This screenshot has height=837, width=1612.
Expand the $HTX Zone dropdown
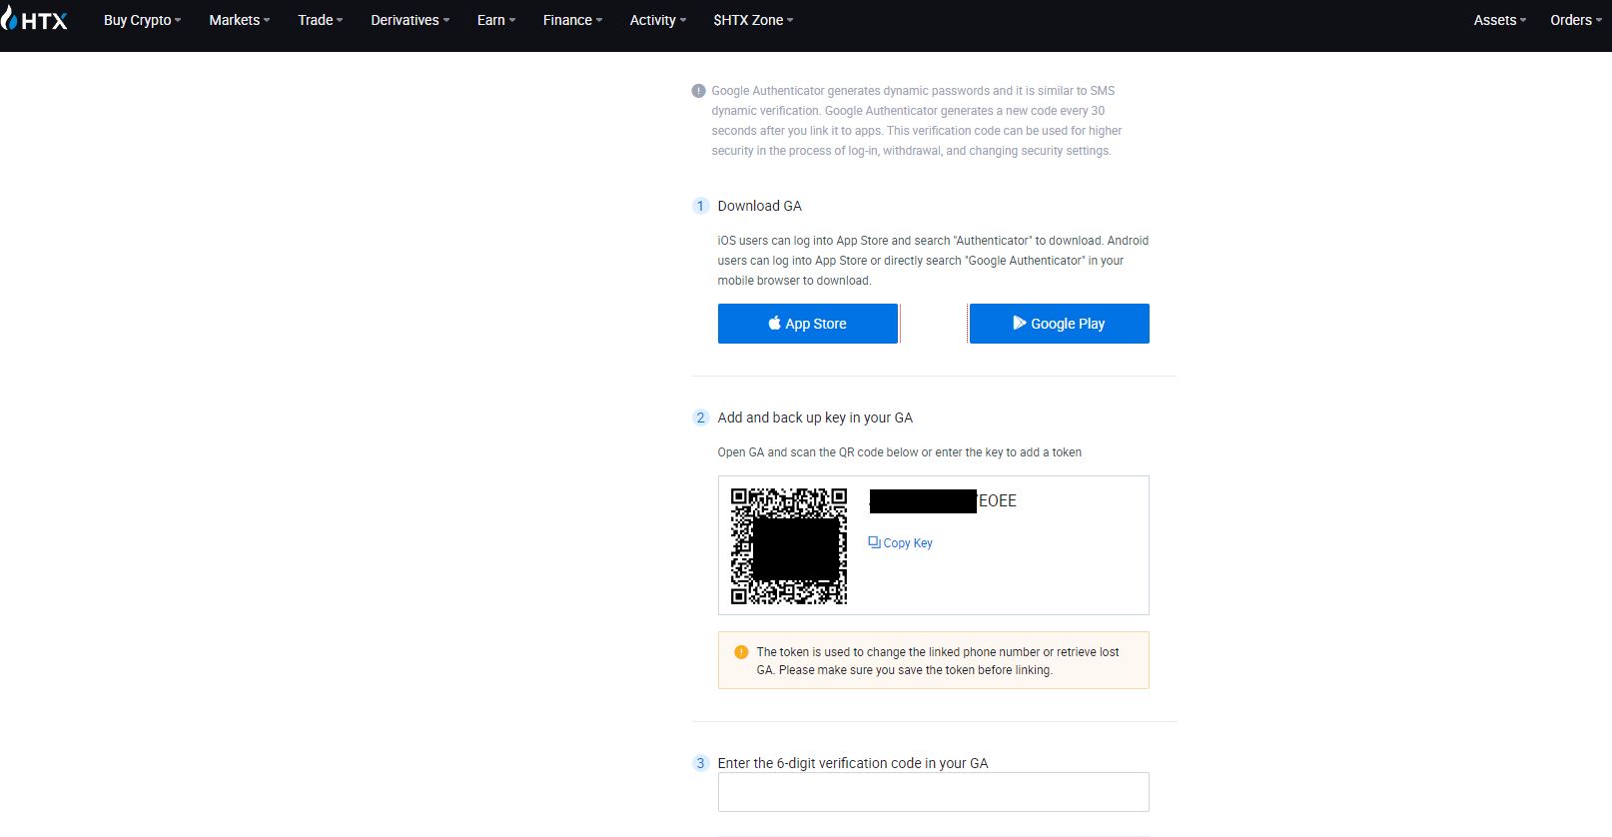click(x=753, y=20)
